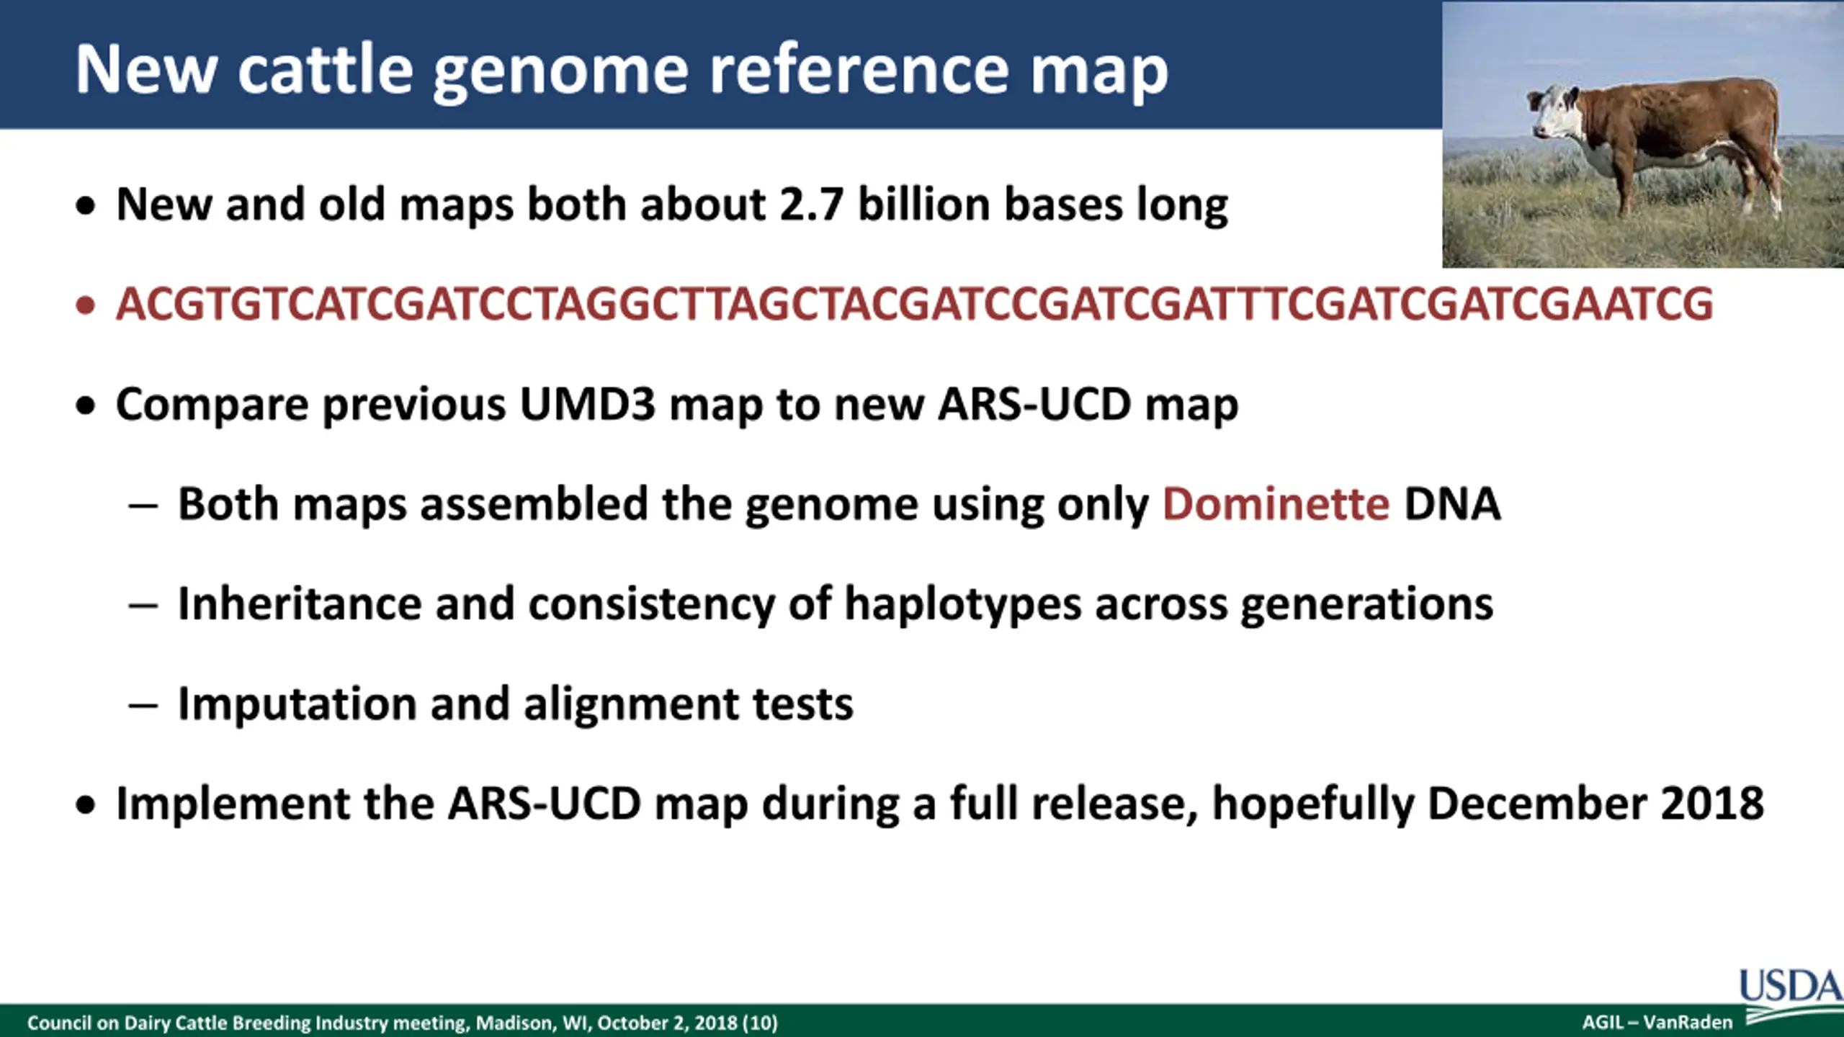1844x1037 pixels.
Task: Click 'Compare previous UMD3 map to new ARS-UCD map'
Action: pos(677,405)
